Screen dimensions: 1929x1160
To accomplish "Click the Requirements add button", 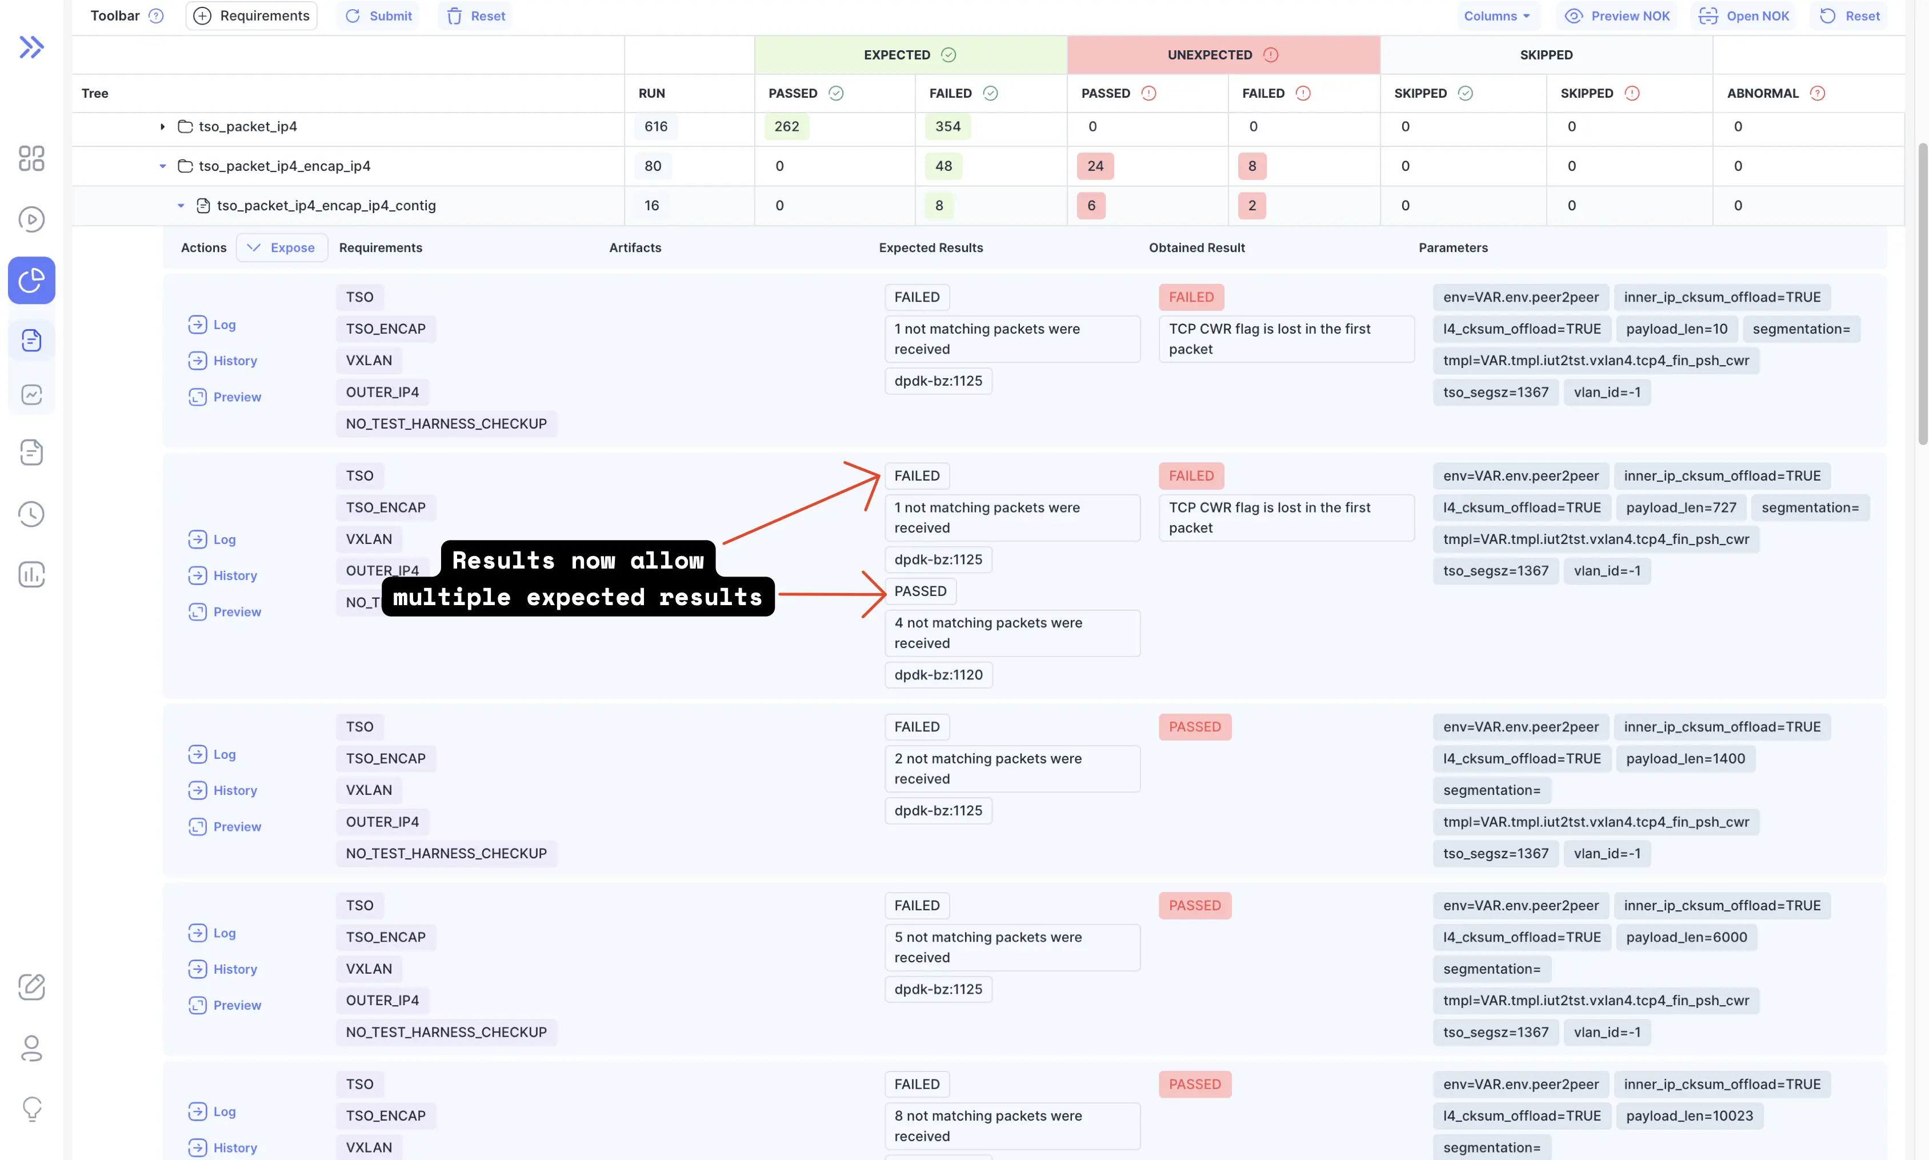I will [x=251, y=15].
